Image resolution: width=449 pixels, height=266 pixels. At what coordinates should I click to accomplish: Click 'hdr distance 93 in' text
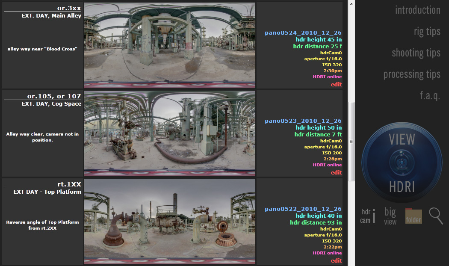point(316,223)
